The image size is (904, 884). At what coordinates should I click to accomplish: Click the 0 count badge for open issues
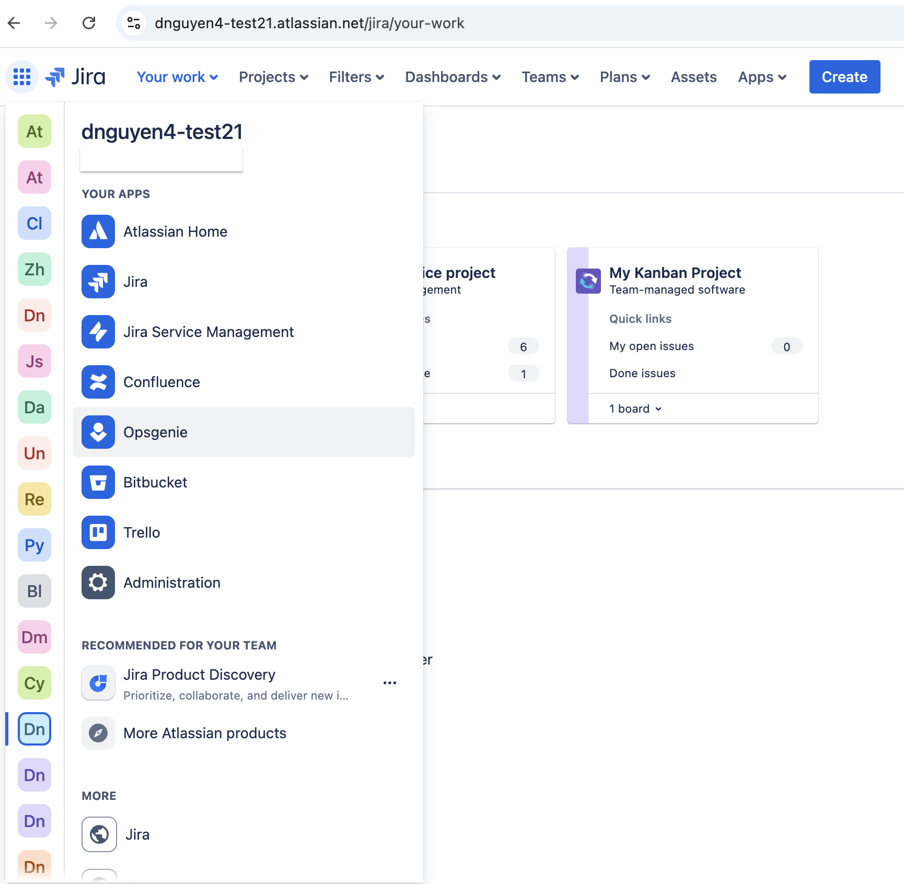[787, 346]
